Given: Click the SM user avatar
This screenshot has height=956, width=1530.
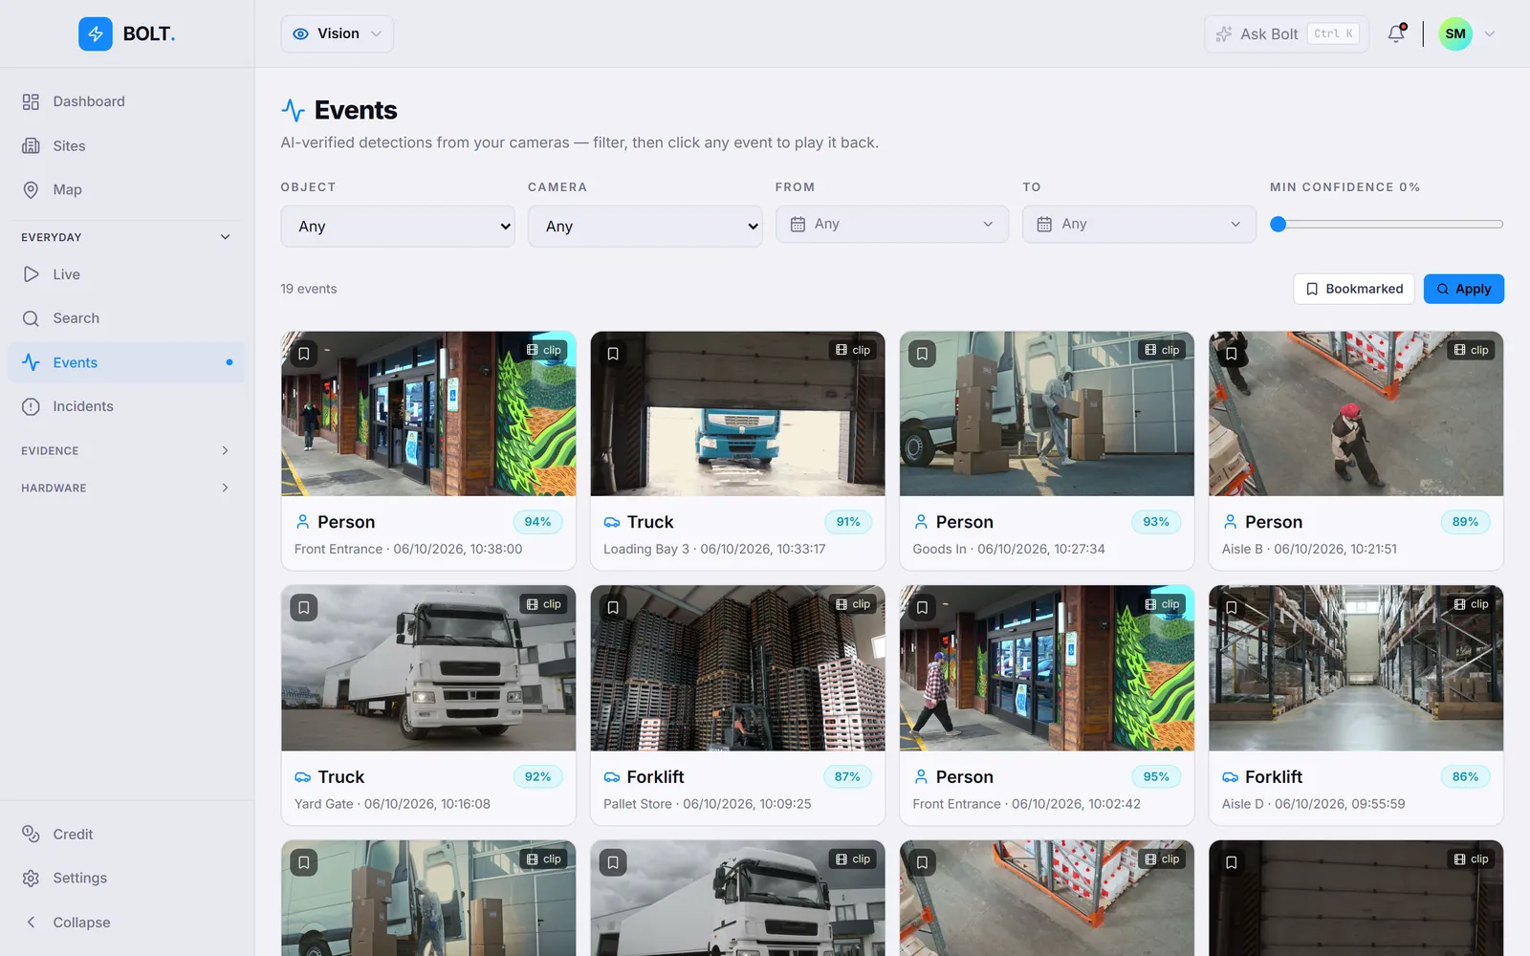Looking at the screenshot, I should [x=1455, y=33].
